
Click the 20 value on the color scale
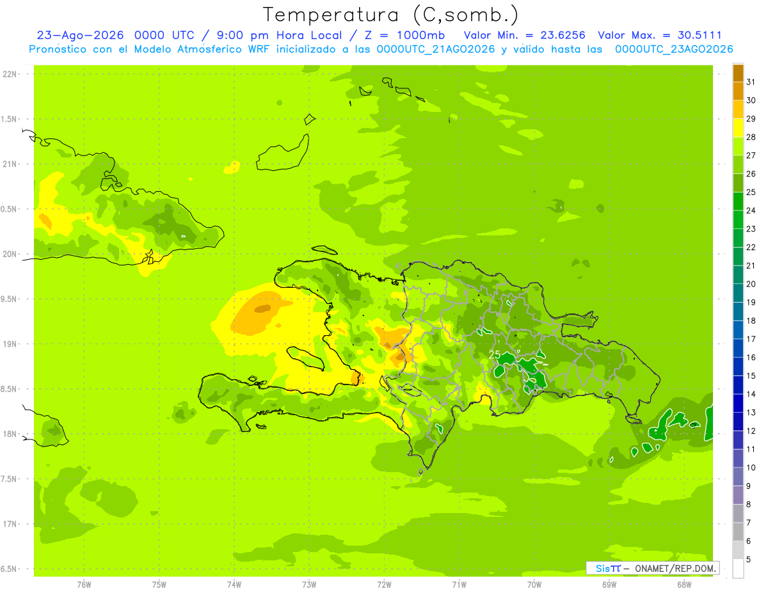click(751, 284)
